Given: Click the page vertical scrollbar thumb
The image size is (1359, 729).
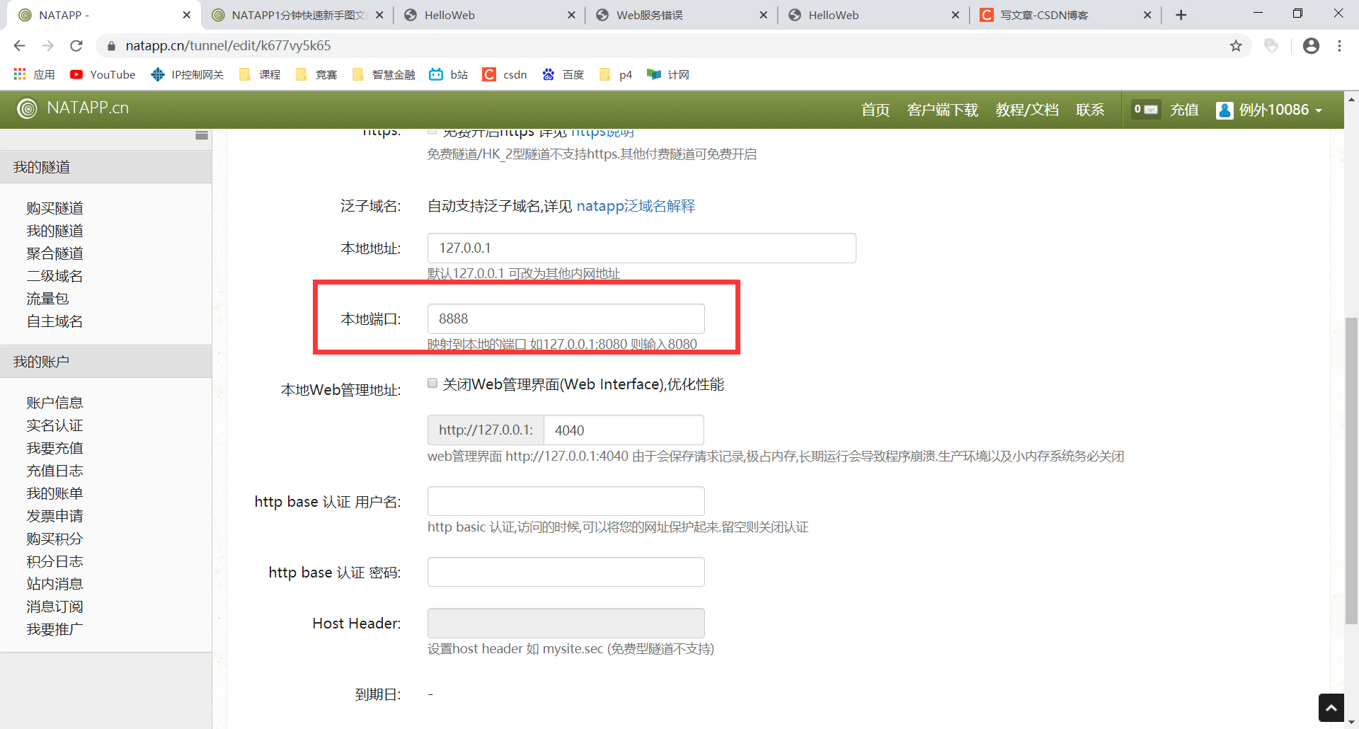Looking at the screenshot, I should coord(1351,471).
